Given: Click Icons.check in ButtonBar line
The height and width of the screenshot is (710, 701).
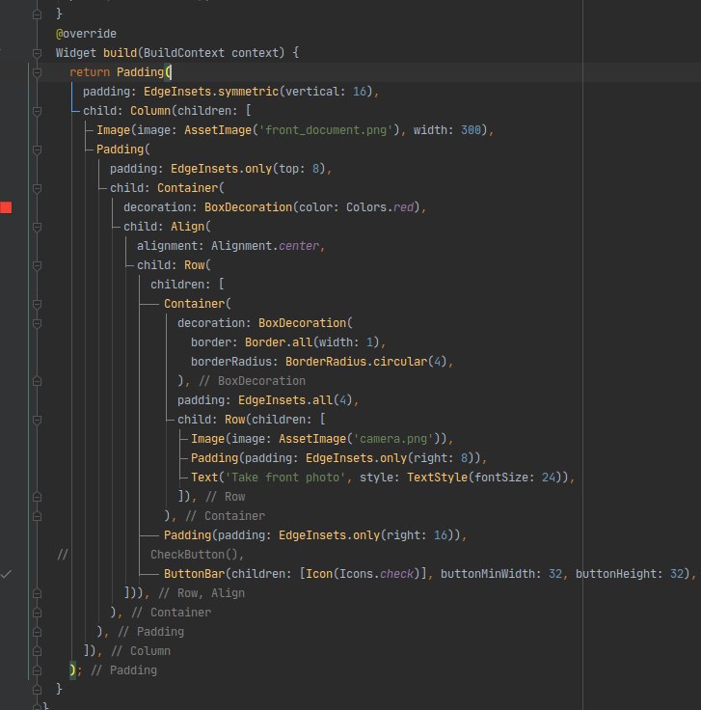Looking at the screenshot, I should 376,574.
